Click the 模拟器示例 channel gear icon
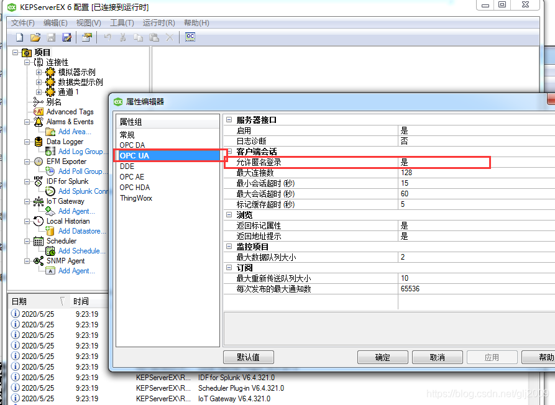The width and height of the screenshot is (555, 405). coord(50,72)
